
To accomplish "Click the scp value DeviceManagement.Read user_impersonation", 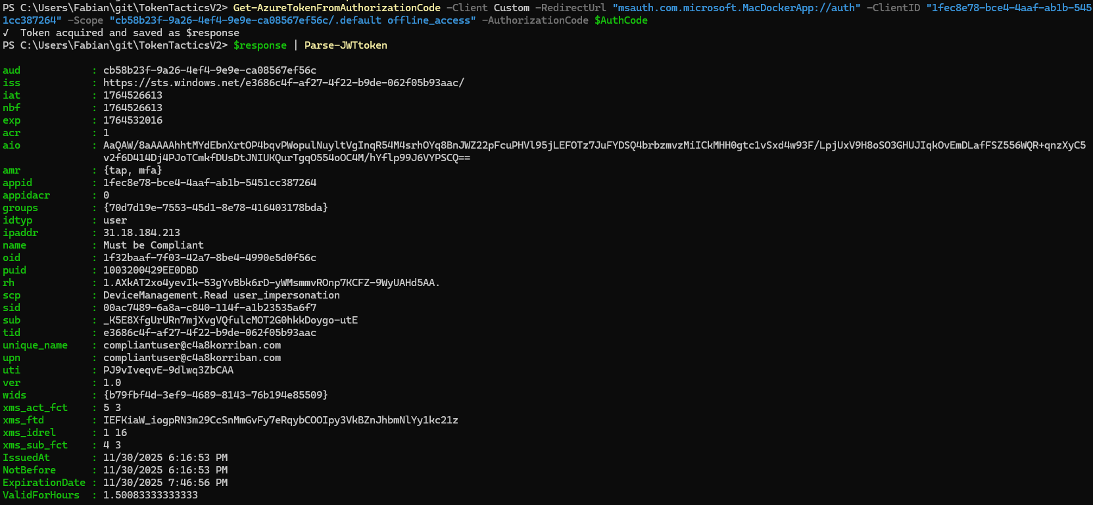I will click(221, 295).
